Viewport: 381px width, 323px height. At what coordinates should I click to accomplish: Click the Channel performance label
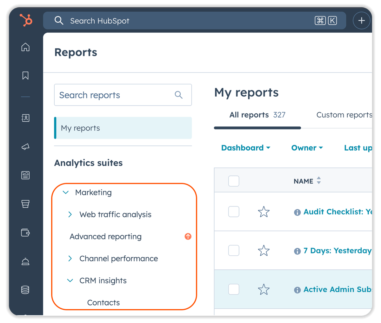(118, 259)
